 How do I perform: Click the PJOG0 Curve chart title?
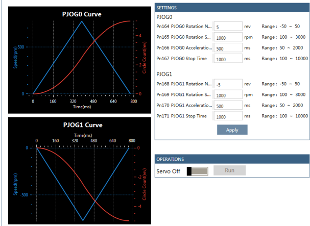82,14
